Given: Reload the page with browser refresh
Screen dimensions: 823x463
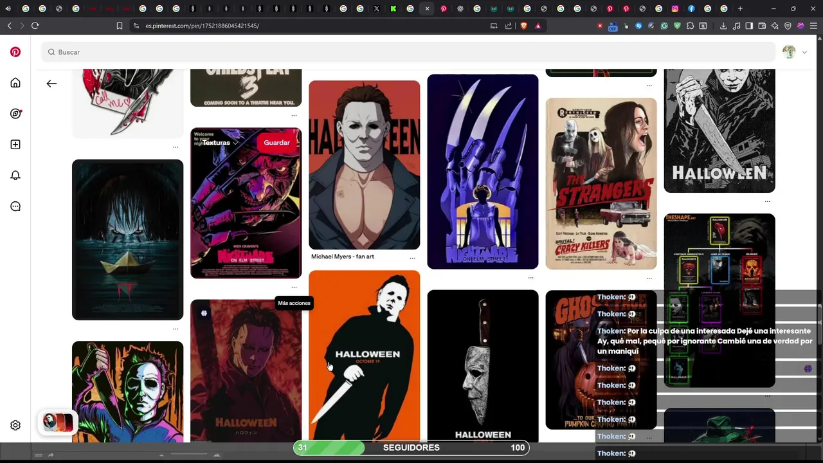Looking at the screenshot, I should [35, 26].
